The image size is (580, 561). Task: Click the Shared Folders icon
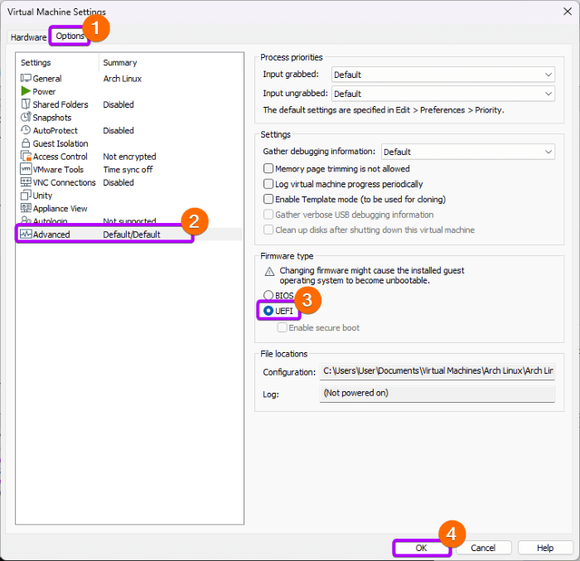coord(26,104)
